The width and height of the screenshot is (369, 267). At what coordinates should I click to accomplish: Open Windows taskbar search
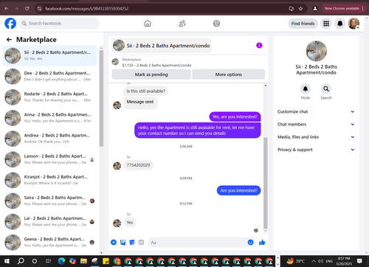(21, 261)
